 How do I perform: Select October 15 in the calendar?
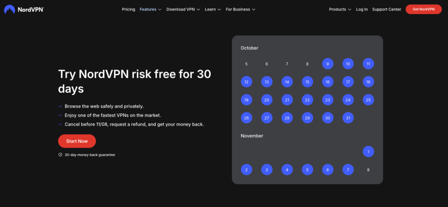tap(308, 82)
